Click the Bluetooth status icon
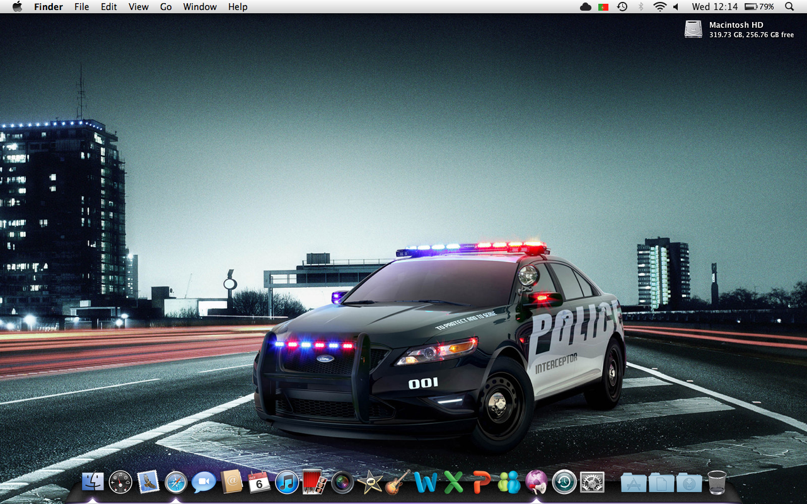This screenshot has width=807, height=504. coord(641,7)
